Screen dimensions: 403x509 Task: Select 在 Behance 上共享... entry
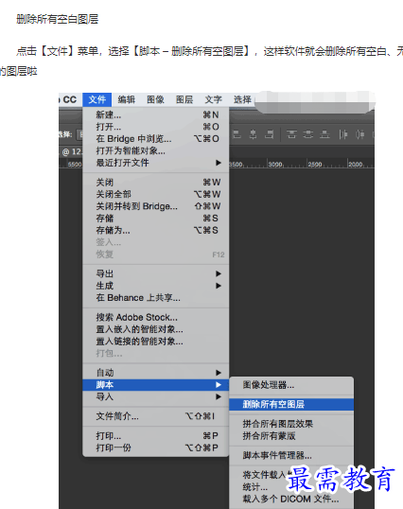click(156, 298)
